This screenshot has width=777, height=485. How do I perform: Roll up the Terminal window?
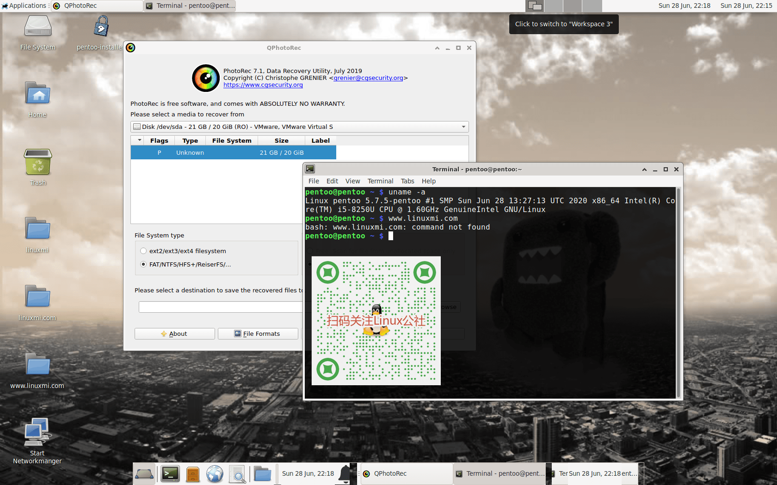(644, 170)
